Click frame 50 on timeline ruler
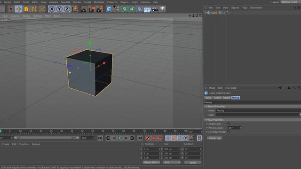Image resolution: width=301 pixels, height=169 pixels. click(103, 131)
